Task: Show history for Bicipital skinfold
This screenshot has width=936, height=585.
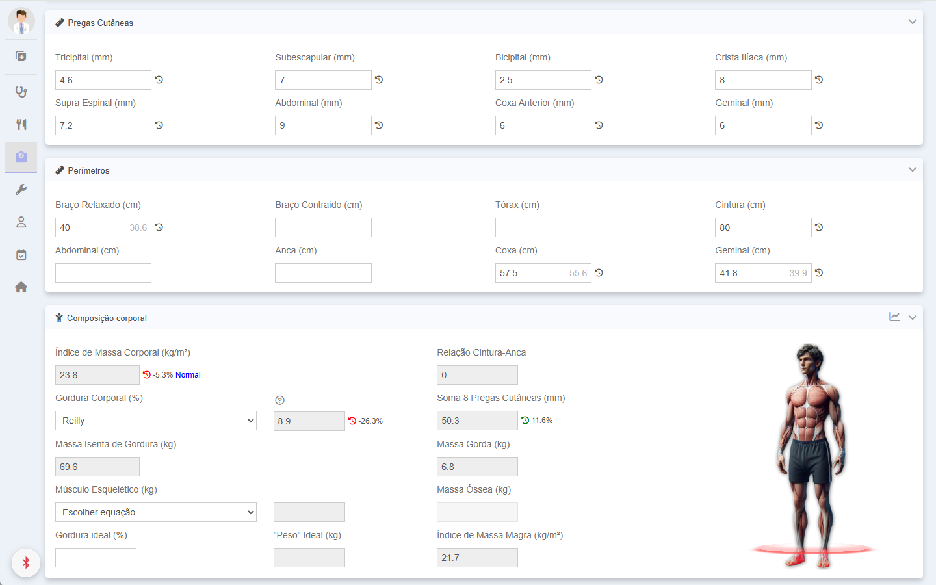Action: pyautogui.click(x=599, y=80)
